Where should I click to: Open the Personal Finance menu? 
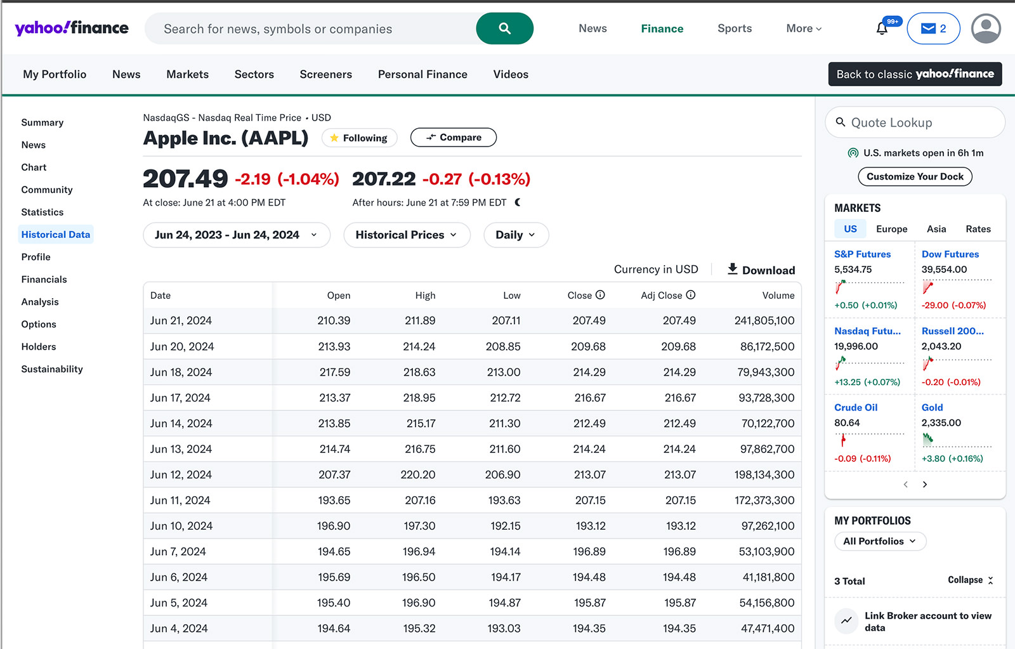[422, 74]
